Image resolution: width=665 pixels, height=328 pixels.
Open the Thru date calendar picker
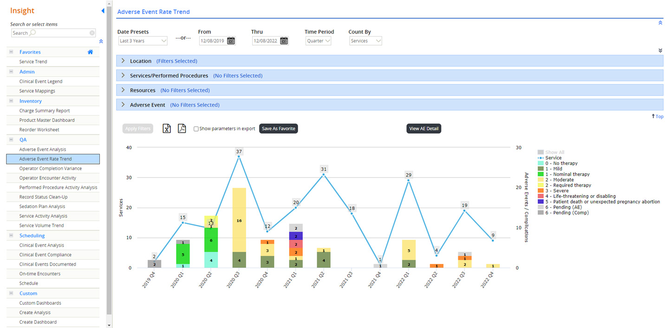(284, 41)
